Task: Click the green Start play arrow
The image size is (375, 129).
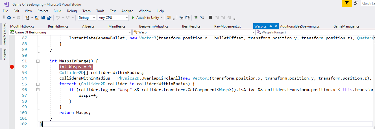Action: tap(133, 18)
